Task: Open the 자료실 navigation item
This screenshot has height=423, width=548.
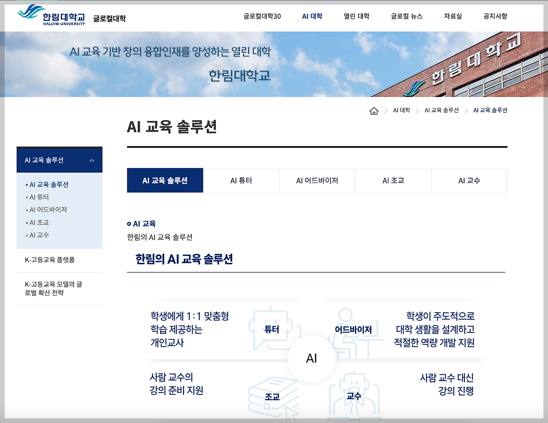Action: coord(453,16)
